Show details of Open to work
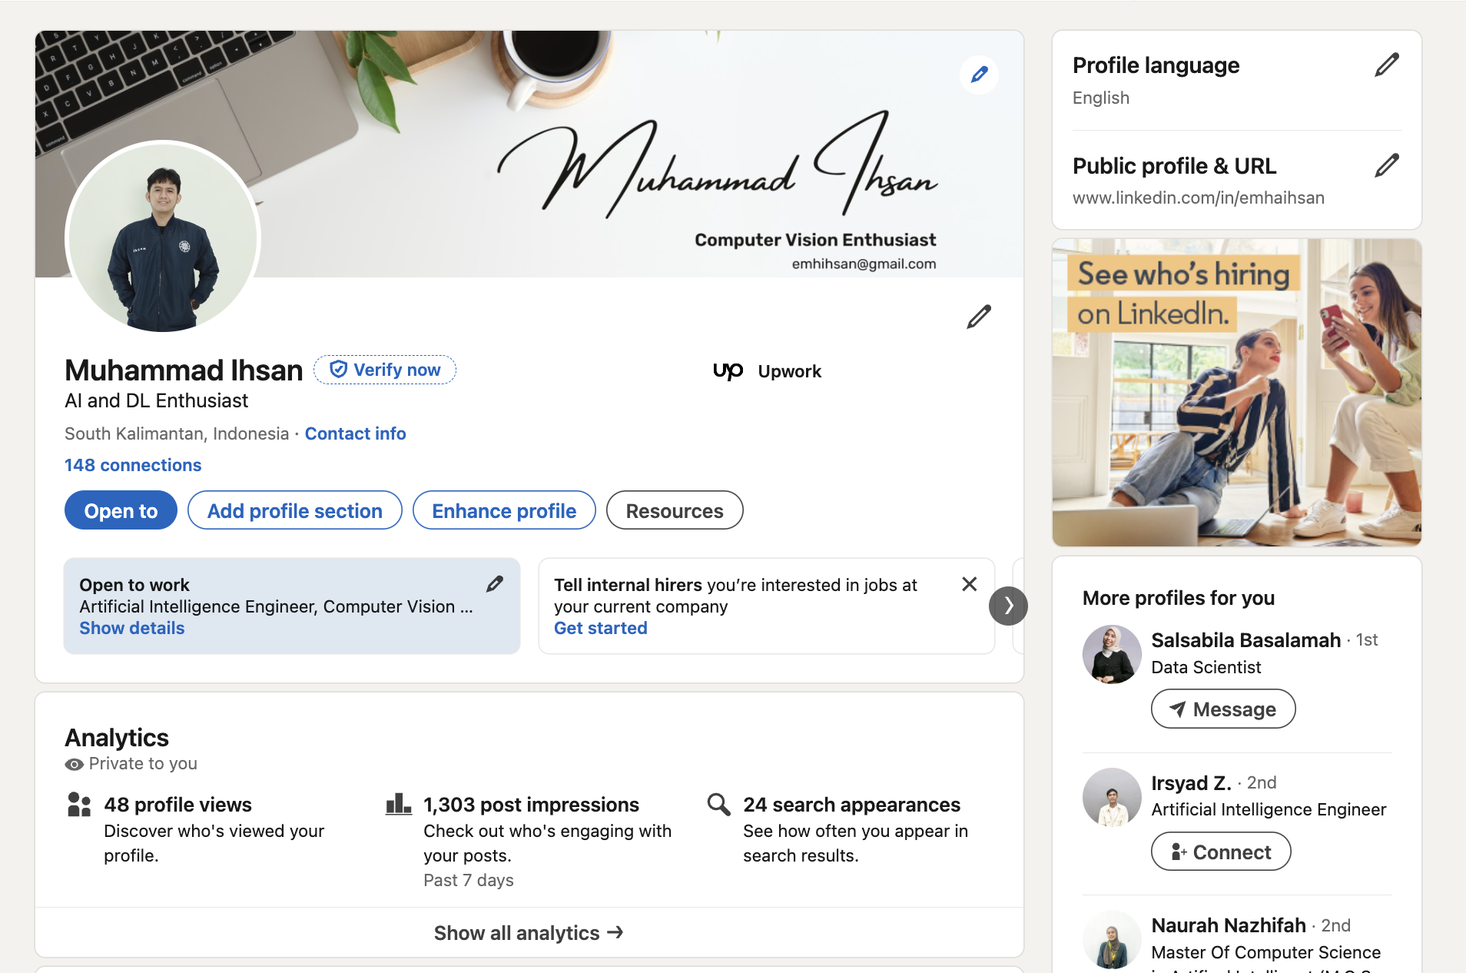 (132, 628)
